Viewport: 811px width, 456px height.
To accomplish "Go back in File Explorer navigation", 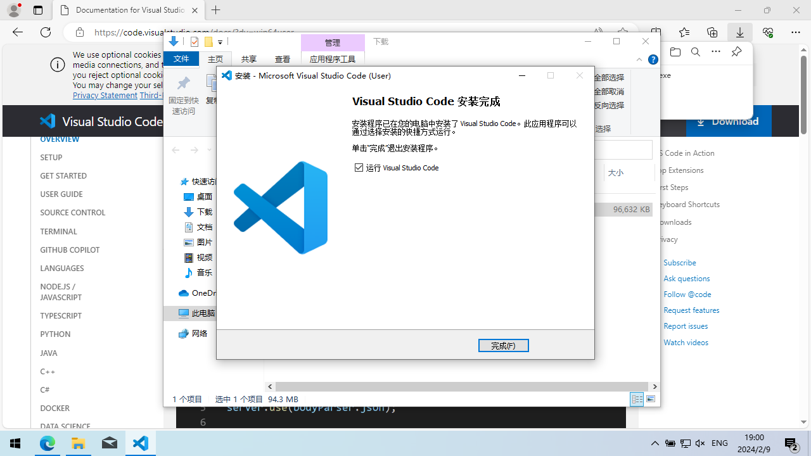I will pyautogui.click(x=176, y=150).
